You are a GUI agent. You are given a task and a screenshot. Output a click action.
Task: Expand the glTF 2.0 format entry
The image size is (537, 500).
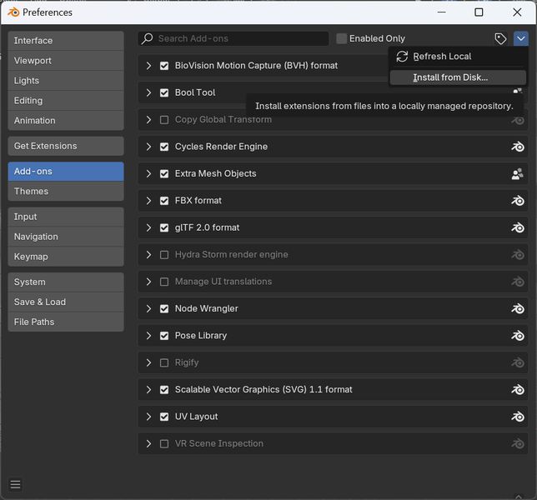pyautogui.click(x=148, y=227)
